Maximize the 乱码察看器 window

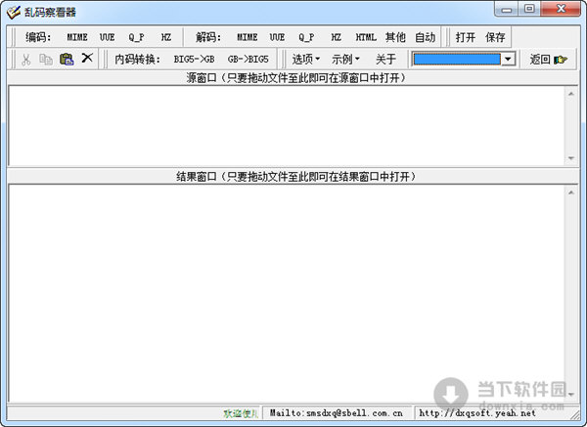529,9
